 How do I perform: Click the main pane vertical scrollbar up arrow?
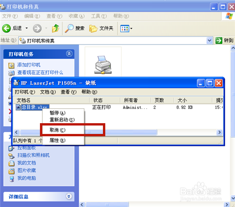point(233,48)
